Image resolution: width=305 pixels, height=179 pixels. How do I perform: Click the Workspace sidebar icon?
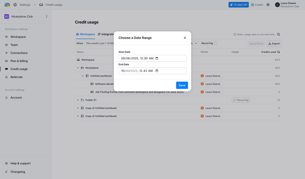click(6, 37)
